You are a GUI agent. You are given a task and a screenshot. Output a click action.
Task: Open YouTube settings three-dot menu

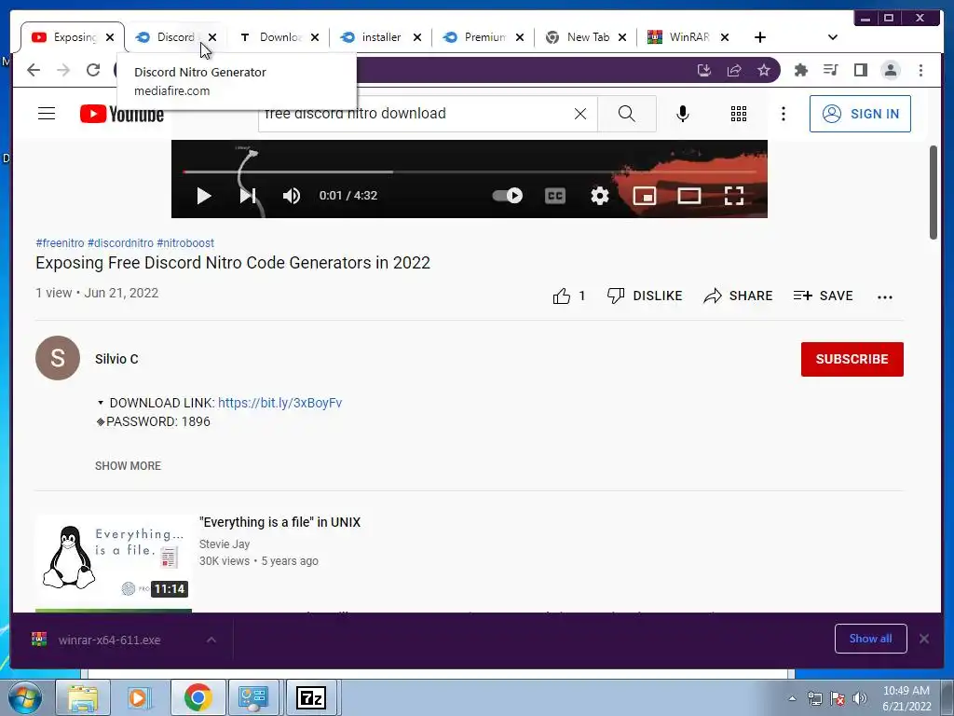click(x=783, y=114)
